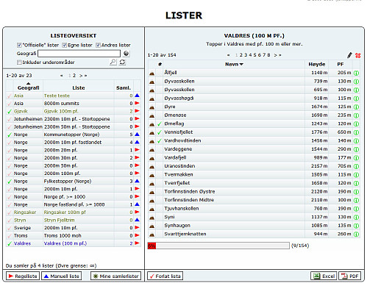
Task: Click the Svarttjernknatten peak name
Action: point(185,234)
